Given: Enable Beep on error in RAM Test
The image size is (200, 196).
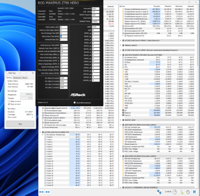Looking at the screenshot, I should coord(9,101).
